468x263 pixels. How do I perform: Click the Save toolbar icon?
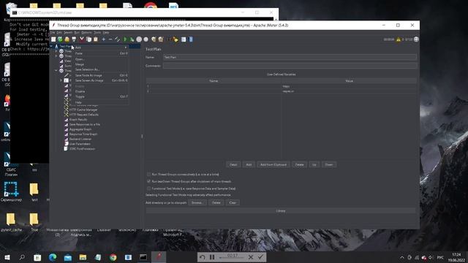pos(74,39)
